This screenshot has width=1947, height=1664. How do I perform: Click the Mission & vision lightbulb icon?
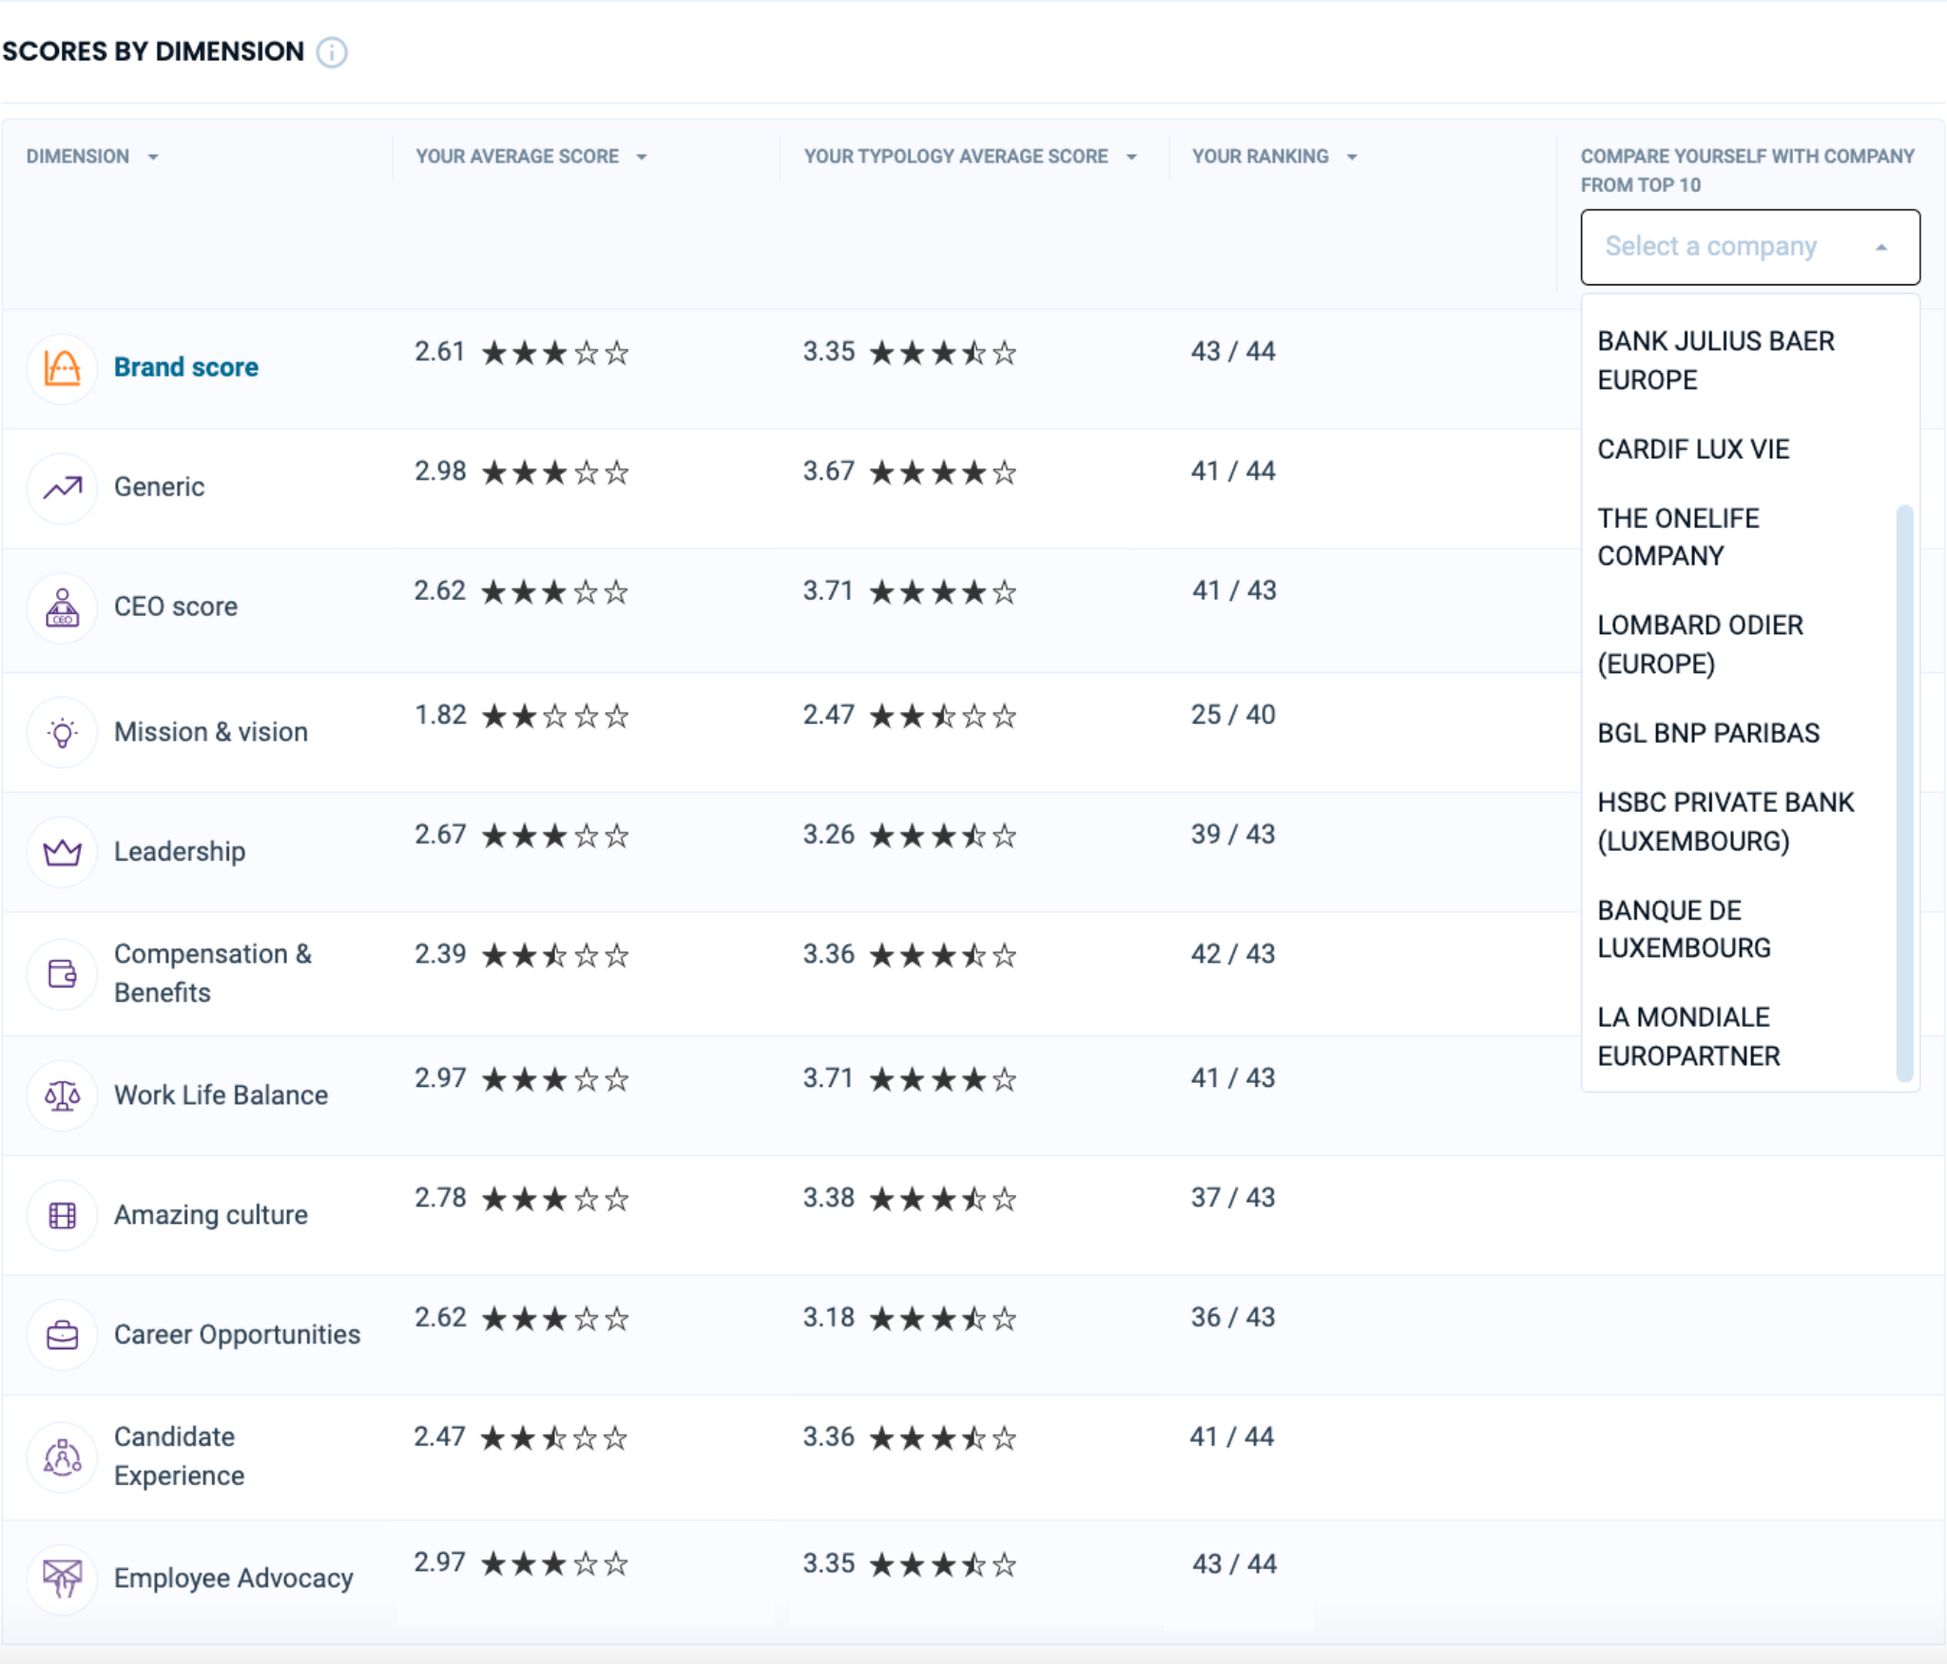coord(63,732)
